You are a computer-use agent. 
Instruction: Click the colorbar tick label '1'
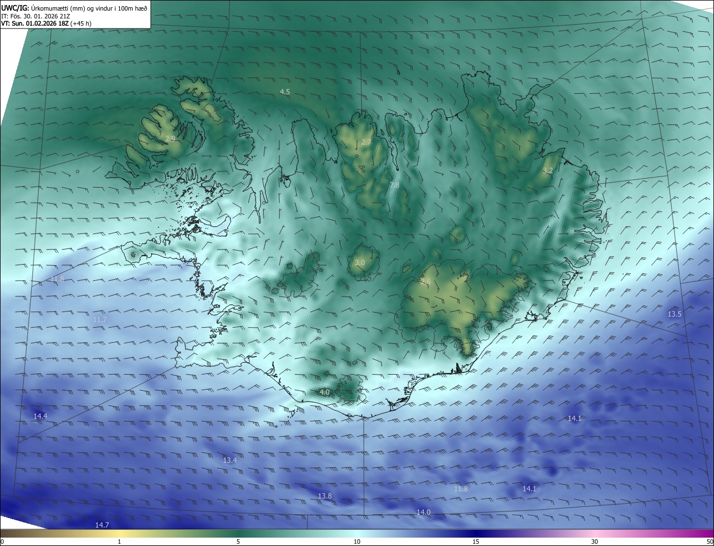(x=119, y=542)
